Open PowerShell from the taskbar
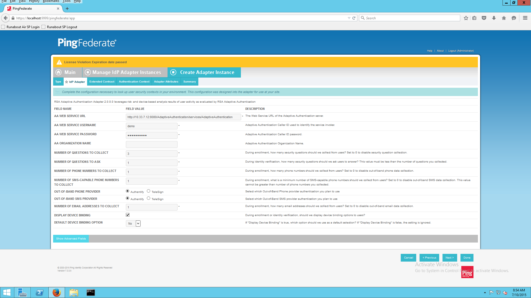Screen dimensions: 531x298 pyautogui.click(x=40, y=292)
